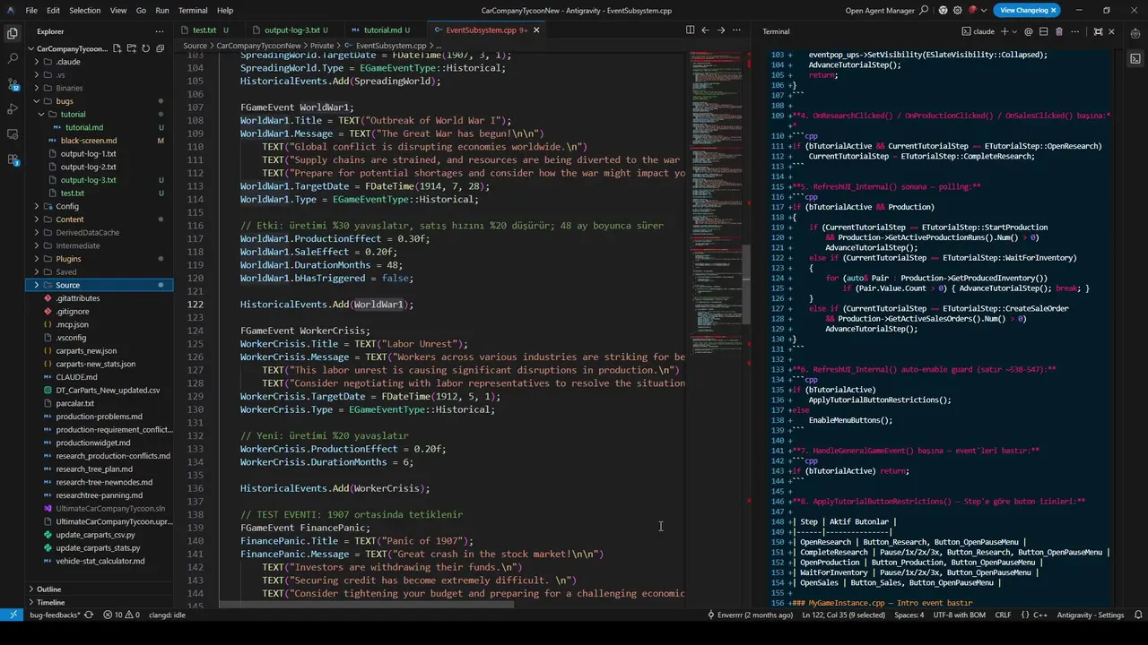This screenshot has height=645, width=1148.
Task: Click the horizontal scrollbar under the editor
Action: 367,604
